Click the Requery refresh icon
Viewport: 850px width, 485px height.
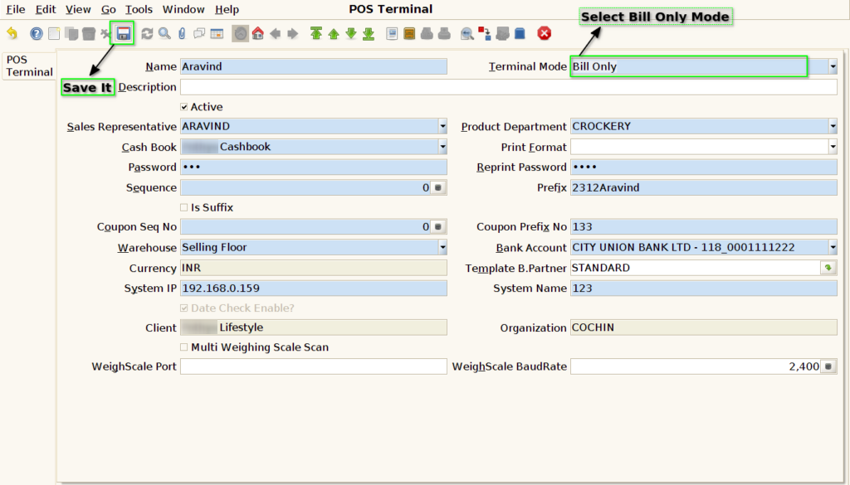pyautogui.click(x=147, y=33)
